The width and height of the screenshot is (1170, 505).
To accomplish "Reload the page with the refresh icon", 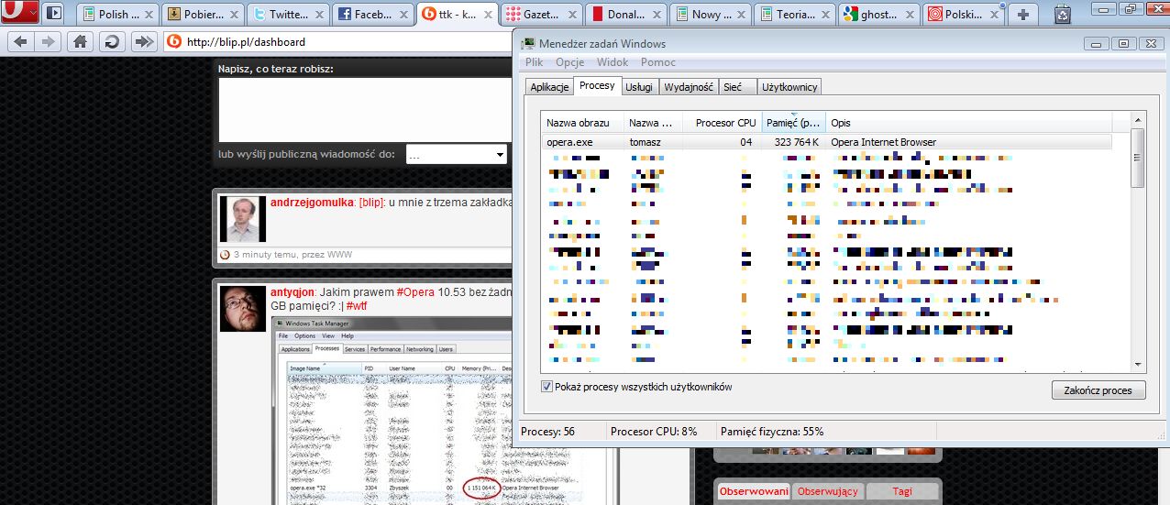I will click(112, 41).
